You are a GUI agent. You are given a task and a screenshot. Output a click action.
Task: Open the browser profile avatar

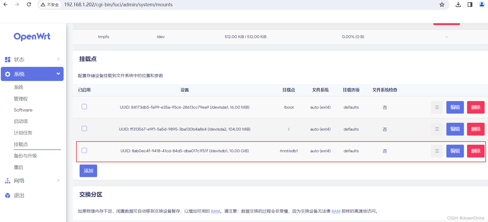click(x=482, y=4)
